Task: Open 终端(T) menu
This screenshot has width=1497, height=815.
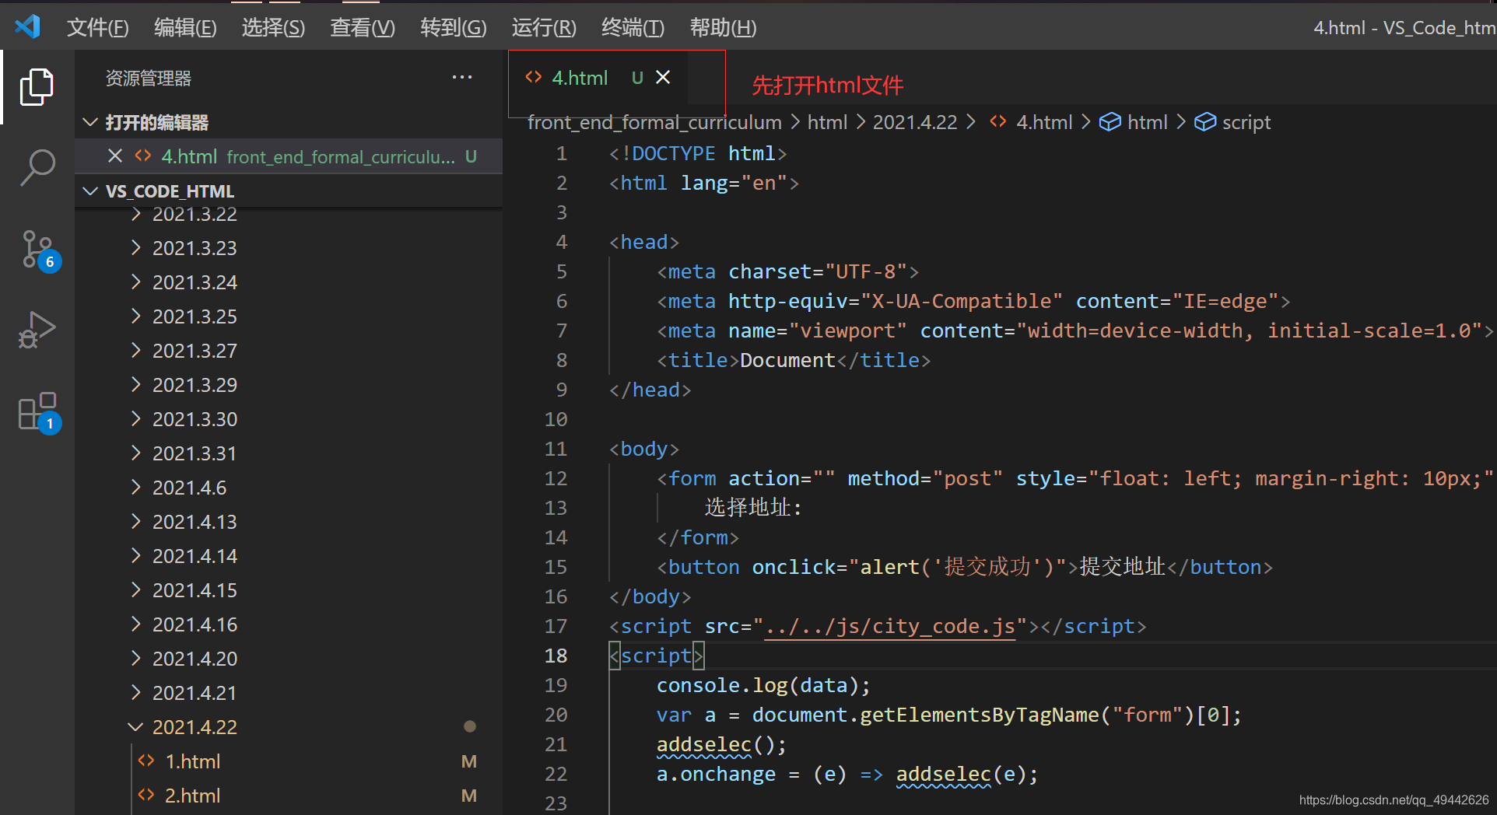Action: (x=633, y=28)
